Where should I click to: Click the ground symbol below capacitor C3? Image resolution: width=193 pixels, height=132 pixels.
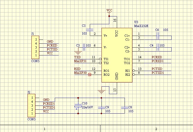(x=78, y=53)
